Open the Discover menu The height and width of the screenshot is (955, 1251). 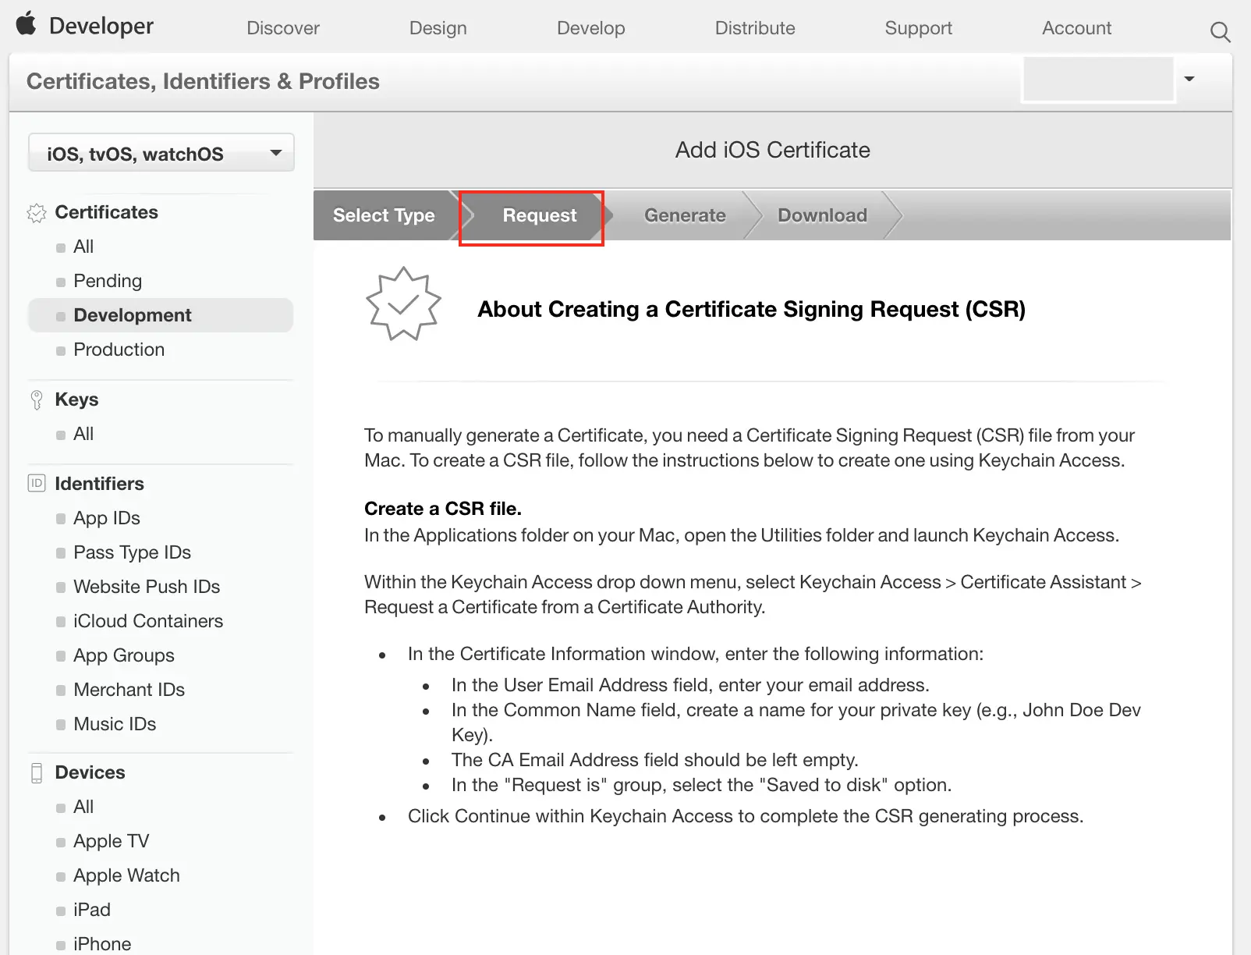click(x=283, y=28)
